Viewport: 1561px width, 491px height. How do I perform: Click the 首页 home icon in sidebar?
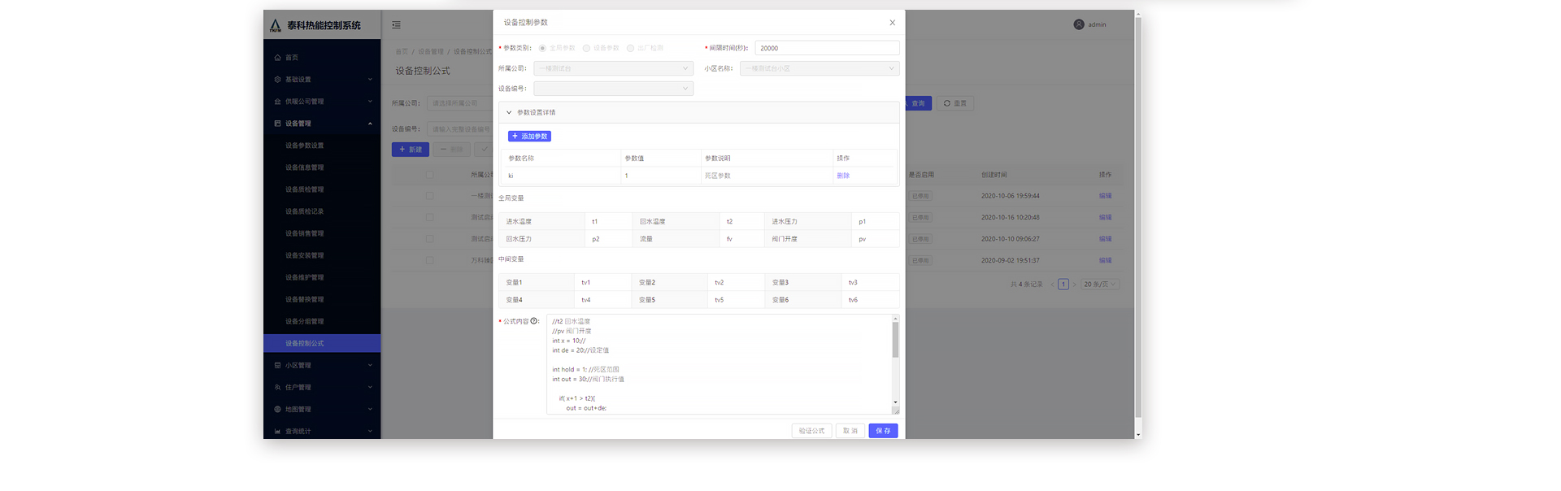pos(277,58)
